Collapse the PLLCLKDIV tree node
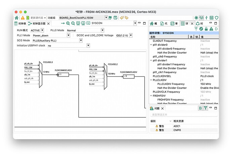This screenshot has height=156, width=232. point(151,80)
